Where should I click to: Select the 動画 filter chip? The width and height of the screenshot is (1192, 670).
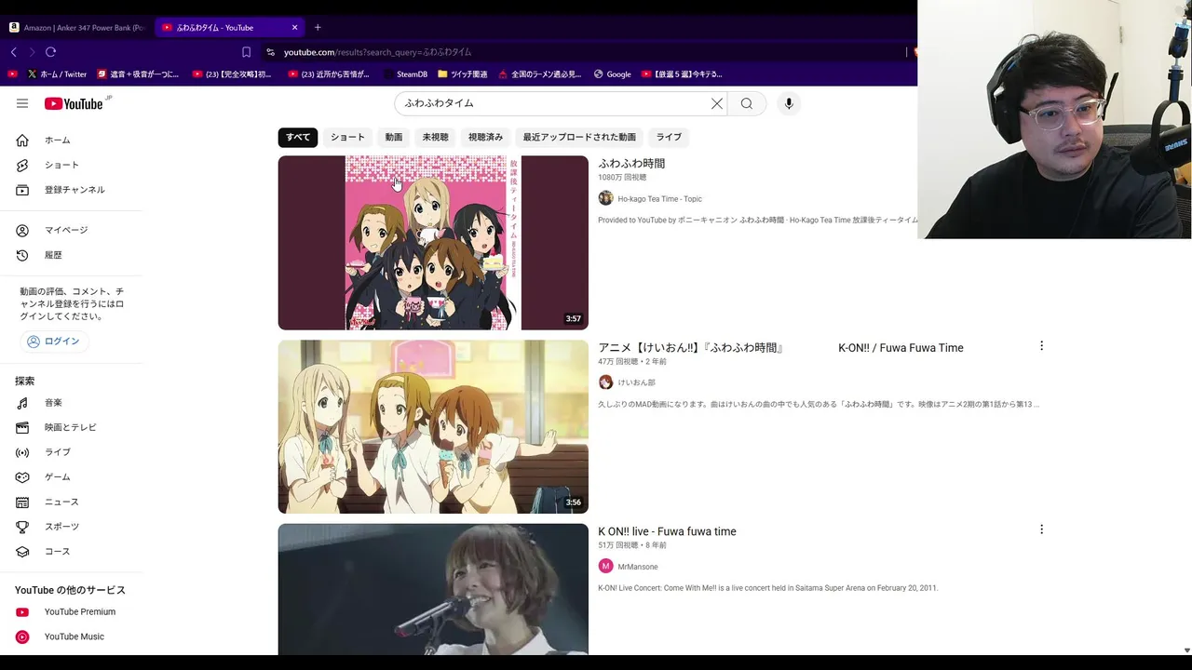[394, 137]
